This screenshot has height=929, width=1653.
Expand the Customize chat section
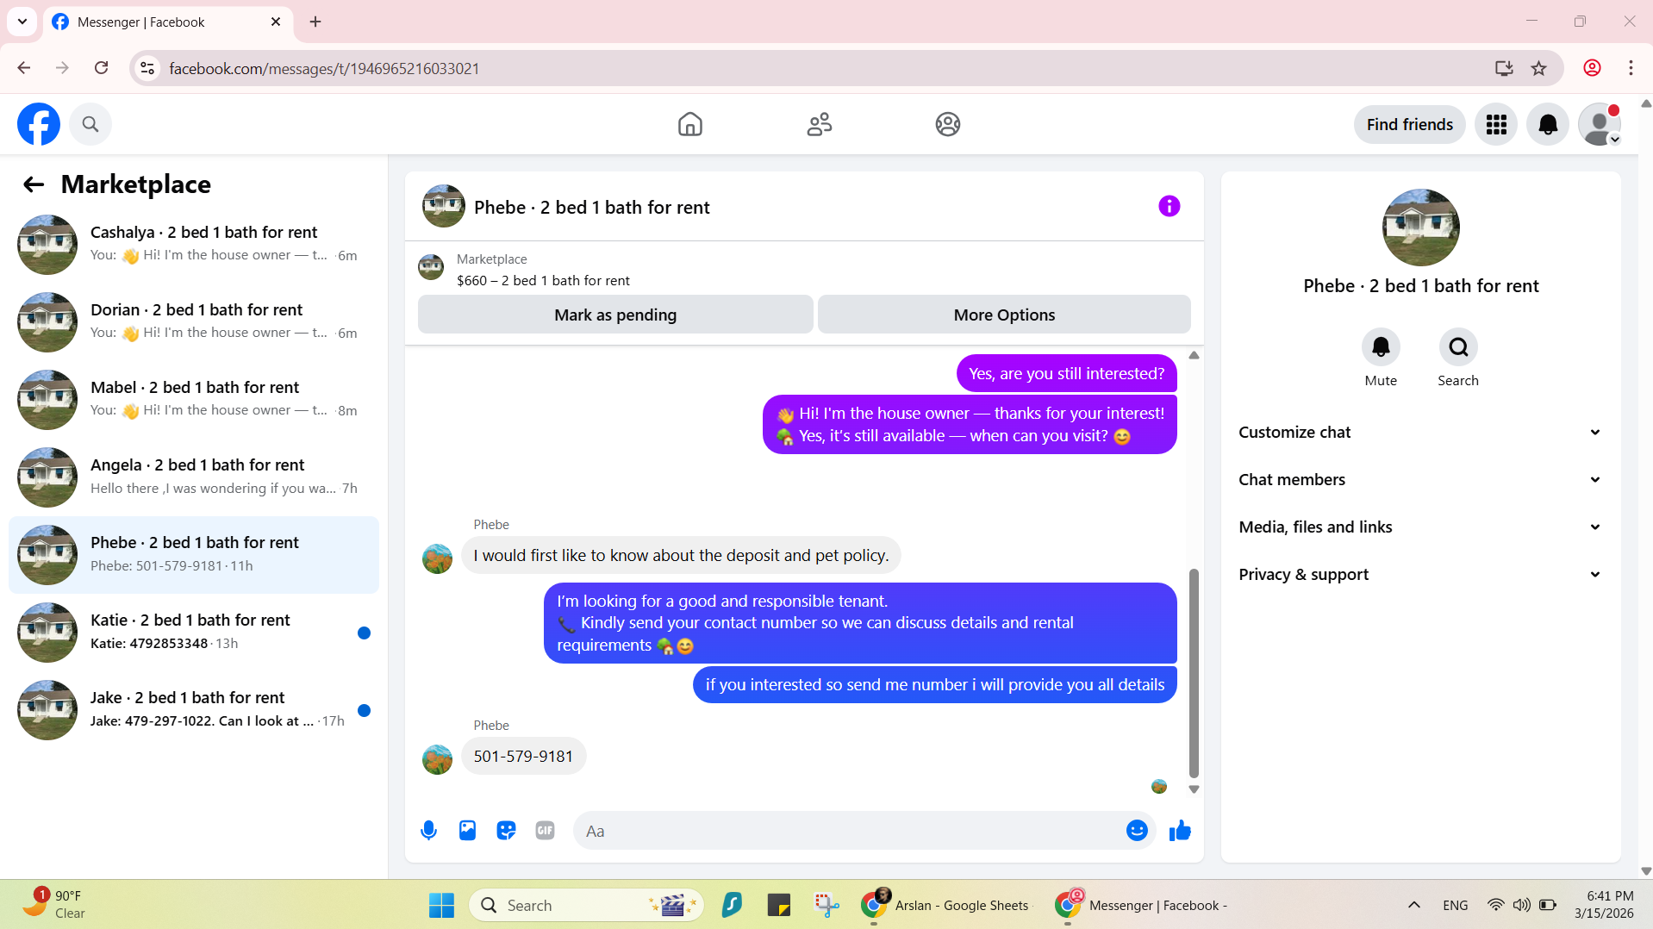click(1420, 432)
